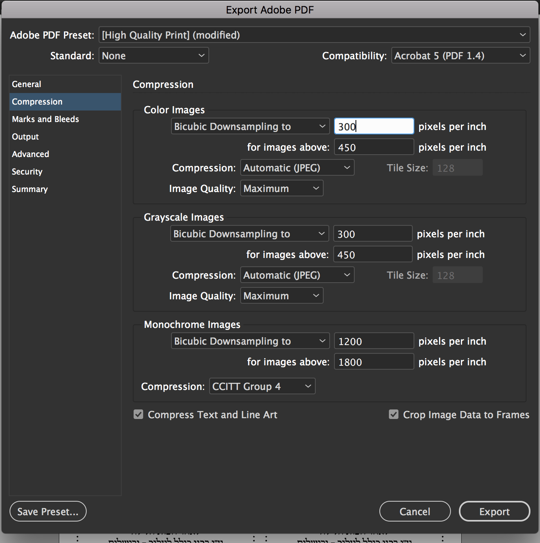
Task: Click Monochrome threshold field showing 1800
Action: [374, 362]
